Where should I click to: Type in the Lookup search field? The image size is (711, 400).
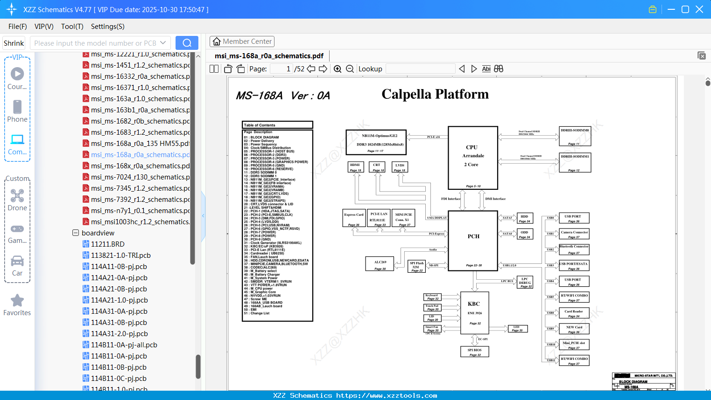coord(420,69)
